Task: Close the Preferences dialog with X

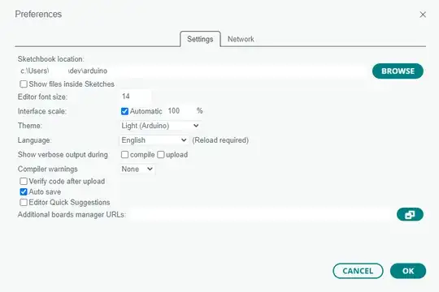Action: (x=423, y=15)
